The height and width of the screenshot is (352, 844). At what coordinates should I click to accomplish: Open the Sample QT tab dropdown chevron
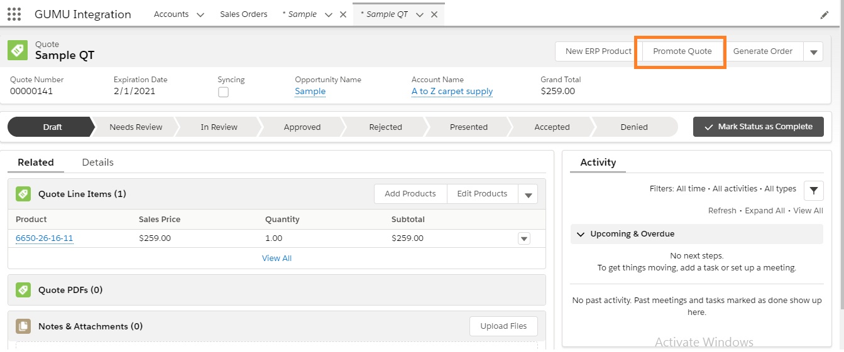point(419,14)
